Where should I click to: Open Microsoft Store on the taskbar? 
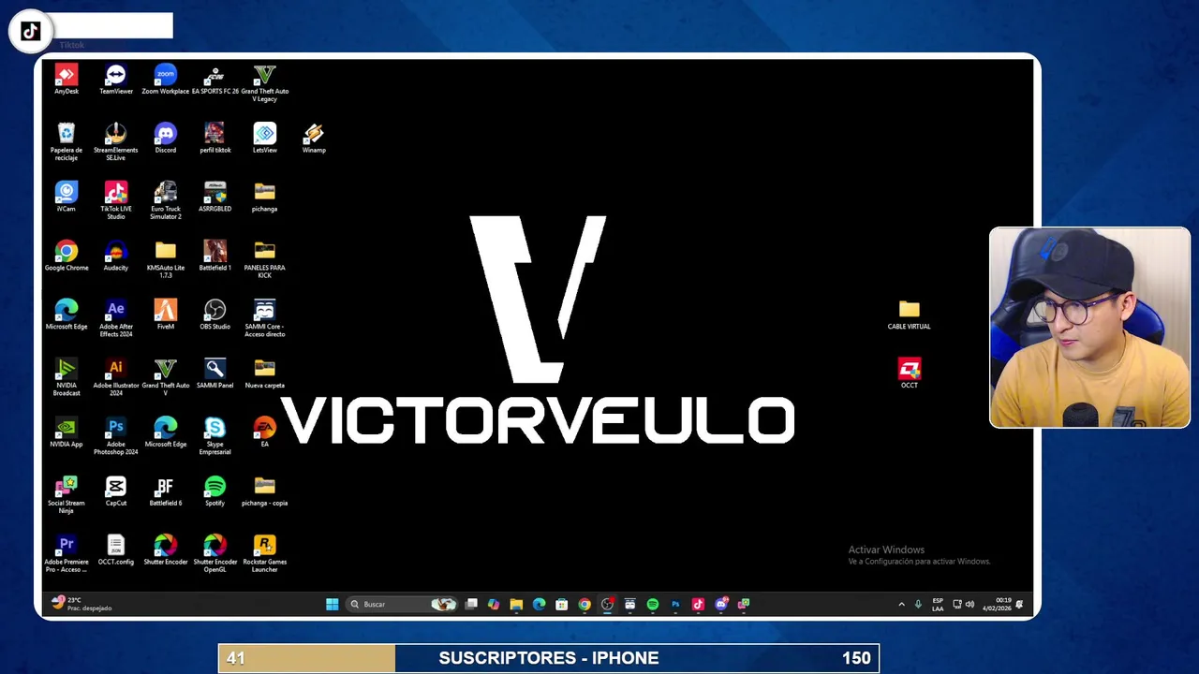[562, 604]
